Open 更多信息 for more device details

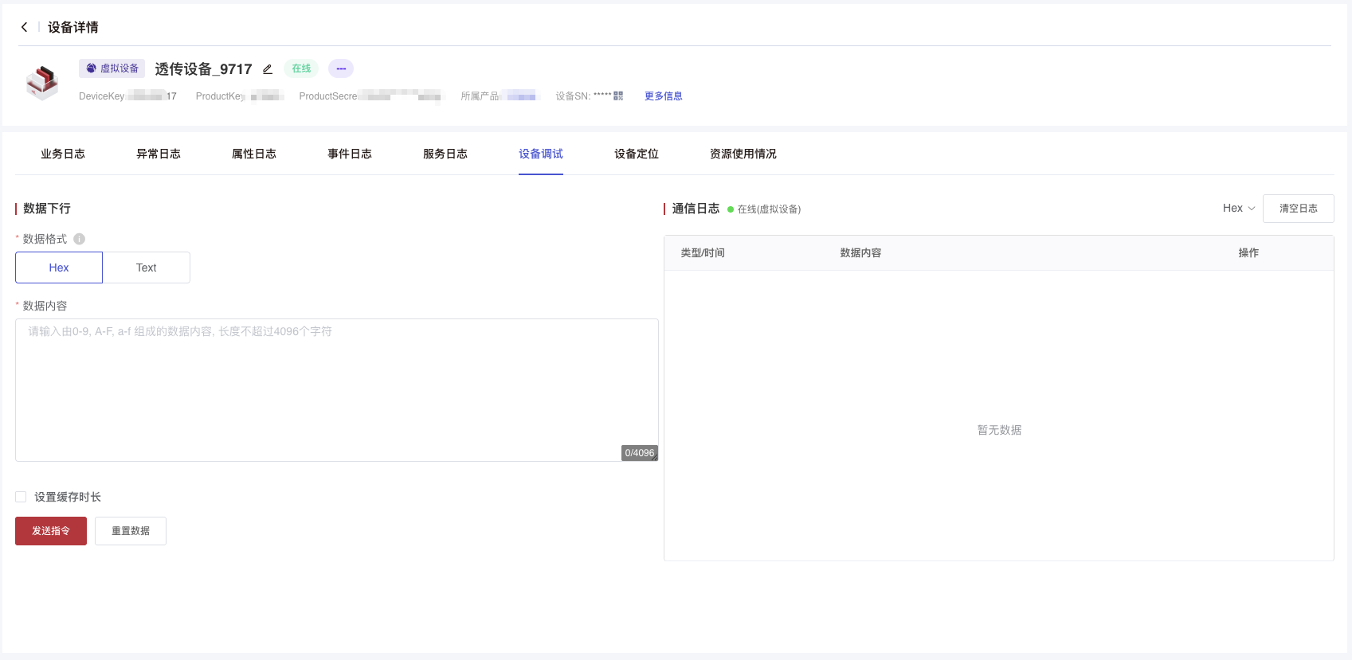click(663, 96)
